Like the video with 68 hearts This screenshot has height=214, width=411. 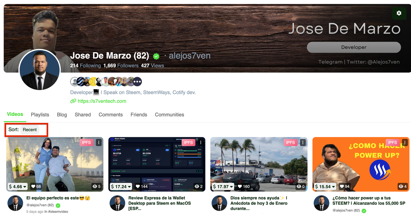[36, 186]
